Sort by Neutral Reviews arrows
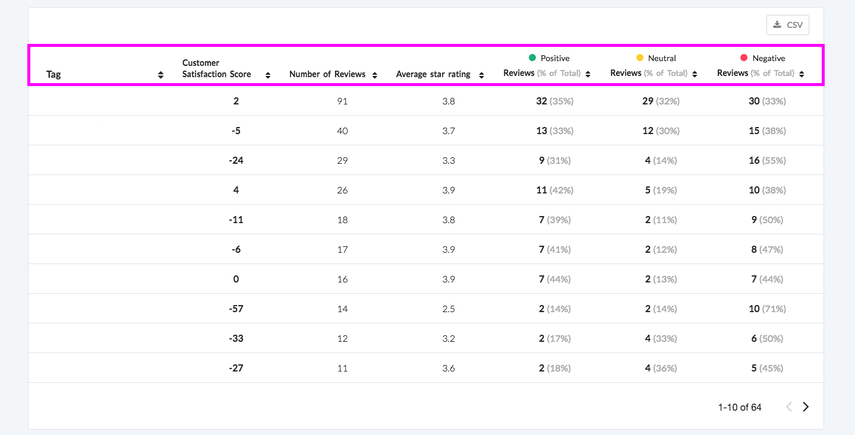The height and width of the screenshot is (435, 855). [695, 74]
